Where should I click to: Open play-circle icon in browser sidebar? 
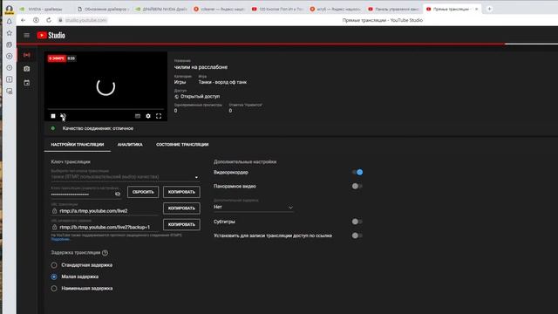pyautogui.click(x=10, y=56)
